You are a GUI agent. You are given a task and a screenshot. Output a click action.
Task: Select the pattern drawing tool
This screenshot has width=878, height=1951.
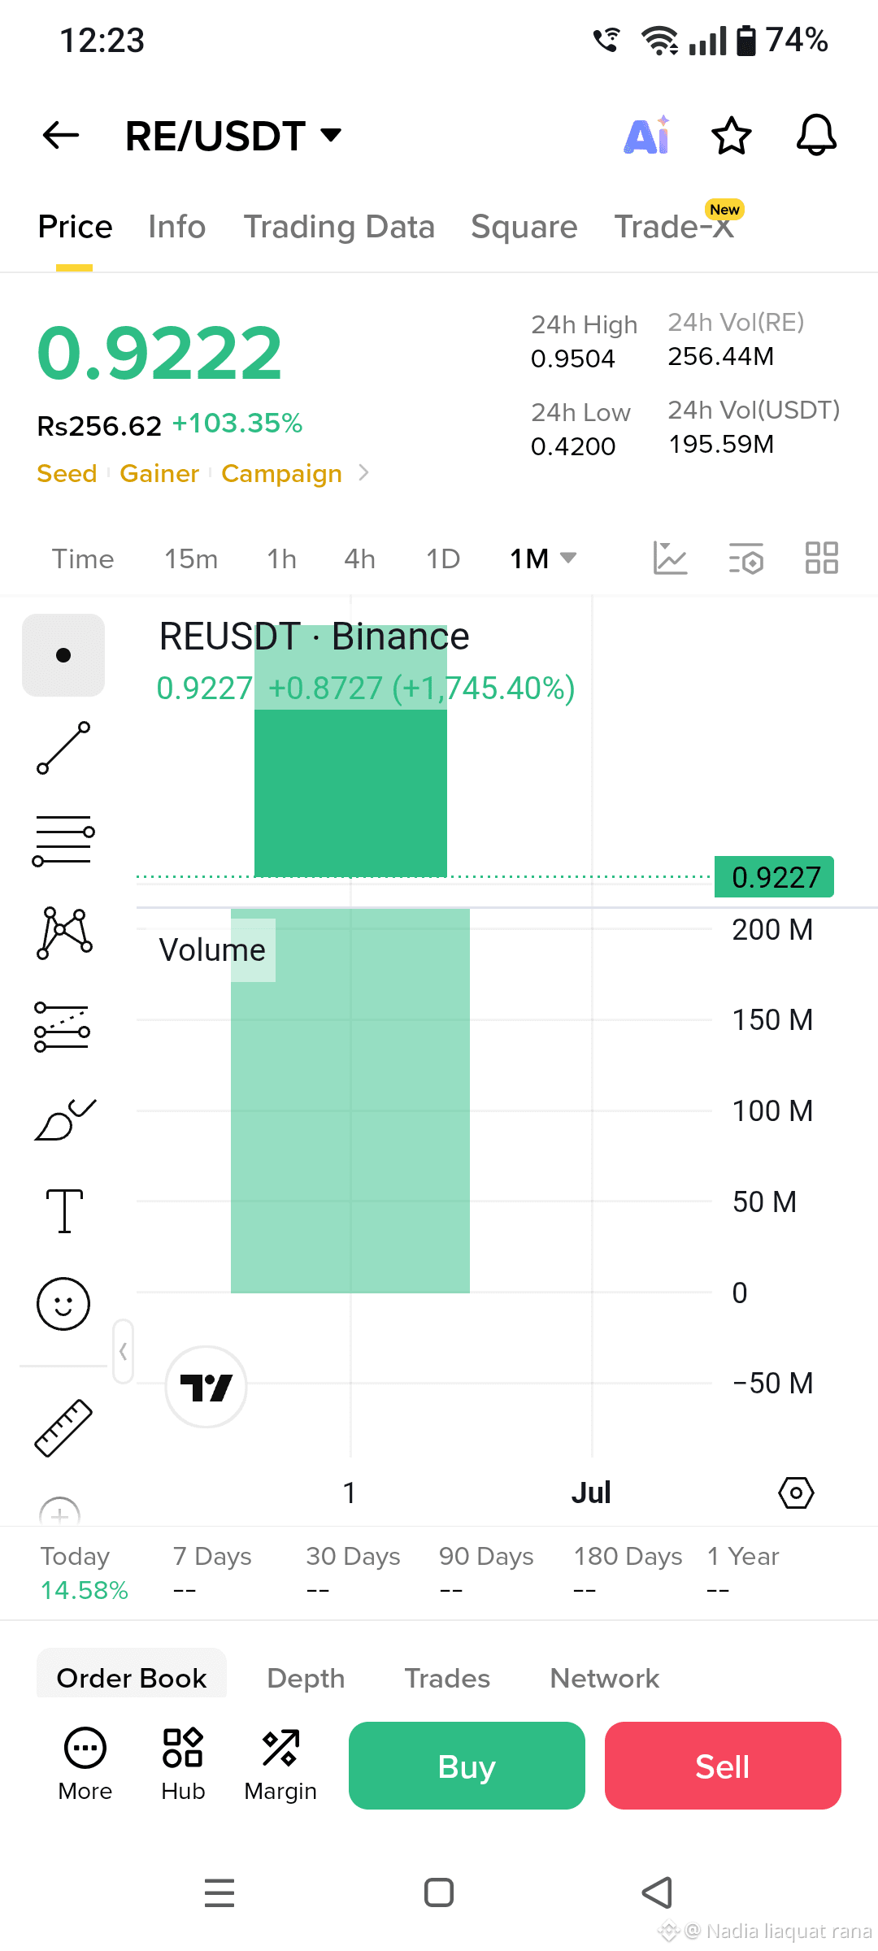pyautogui.click(x=63, y=933)
